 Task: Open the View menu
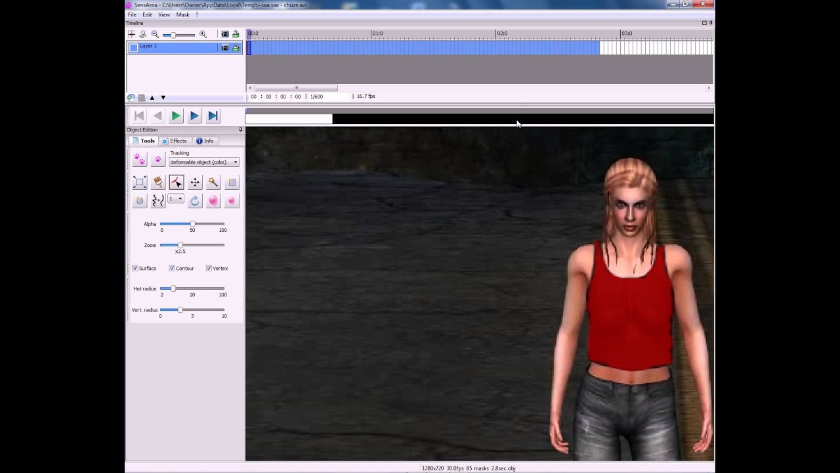click(x=164, y=14)
